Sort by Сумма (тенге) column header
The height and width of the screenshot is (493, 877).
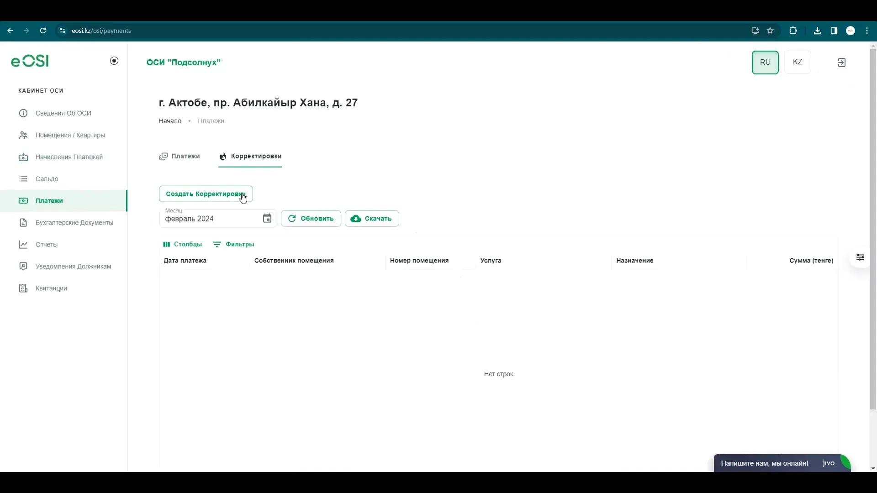pos(811,261)
